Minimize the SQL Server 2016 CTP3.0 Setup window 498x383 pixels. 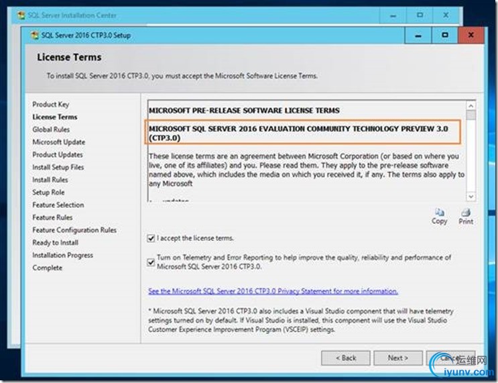click(418, 36)
